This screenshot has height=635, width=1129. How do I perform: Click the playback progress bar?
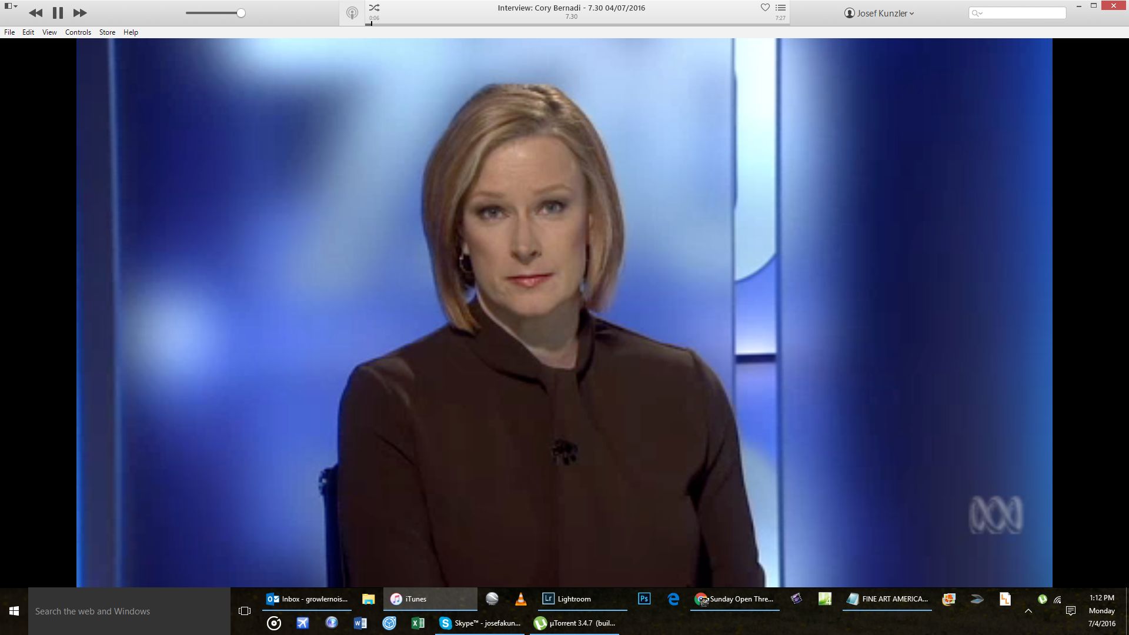576,24
